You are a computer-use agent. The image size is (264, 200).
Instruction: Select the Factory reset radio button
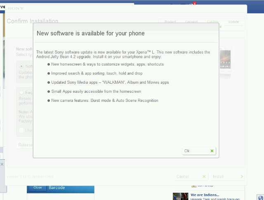click(21, 93)
